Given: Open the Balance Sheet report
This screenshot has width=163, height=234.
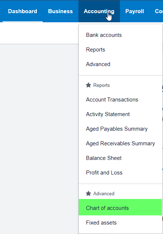Looking at the screenshot, I should point(120,158).
